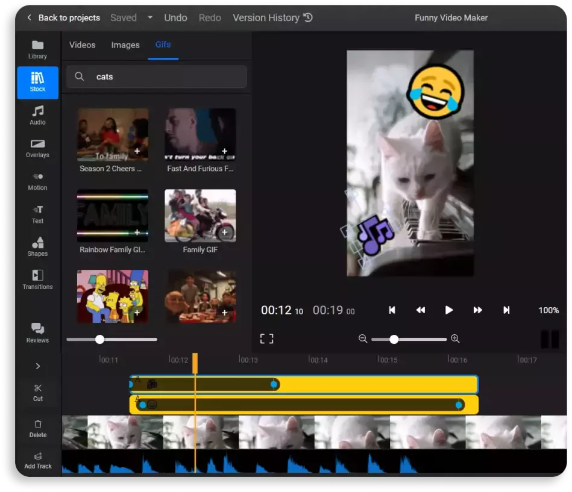Screen dimensions: 572x492
Task: Switch to the Videos tab
Action: [83, 45]
